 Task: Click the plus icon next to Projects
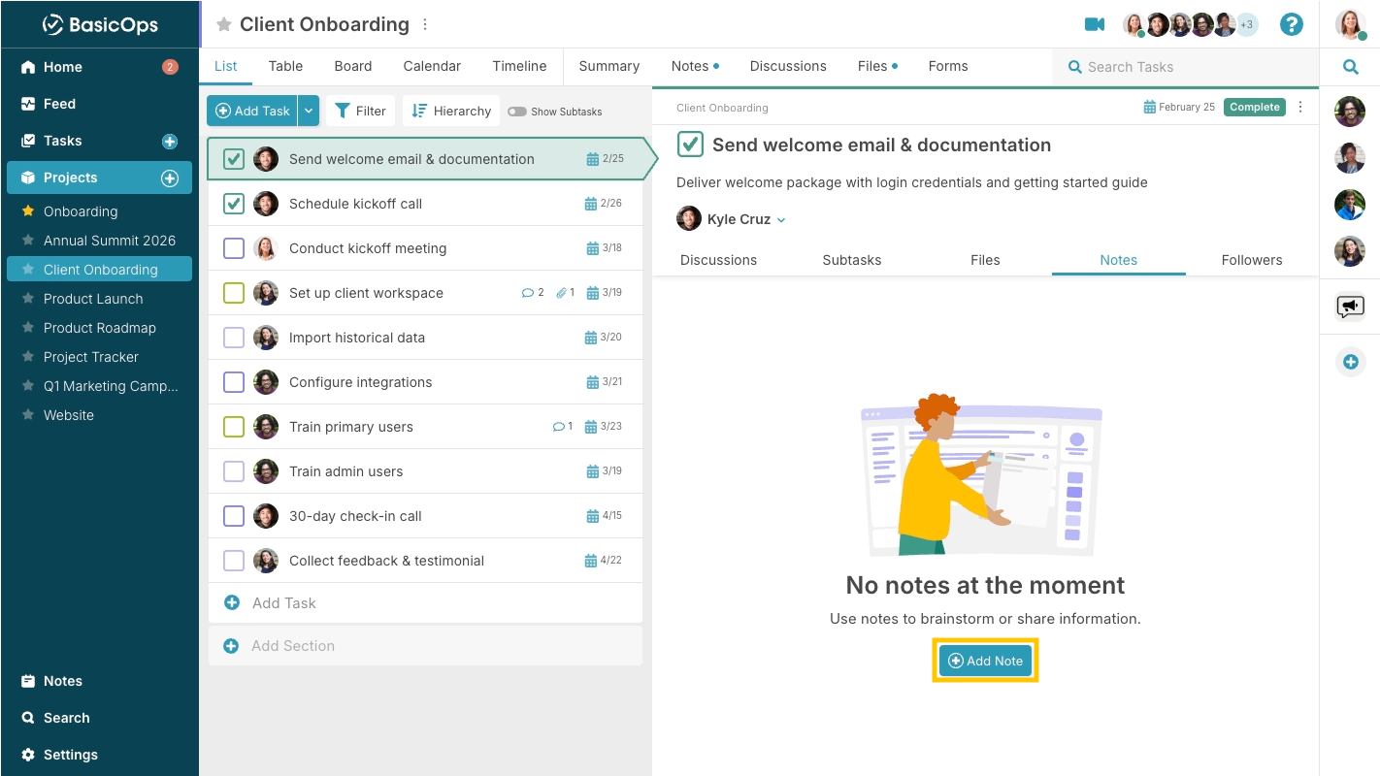pos(170,178)
